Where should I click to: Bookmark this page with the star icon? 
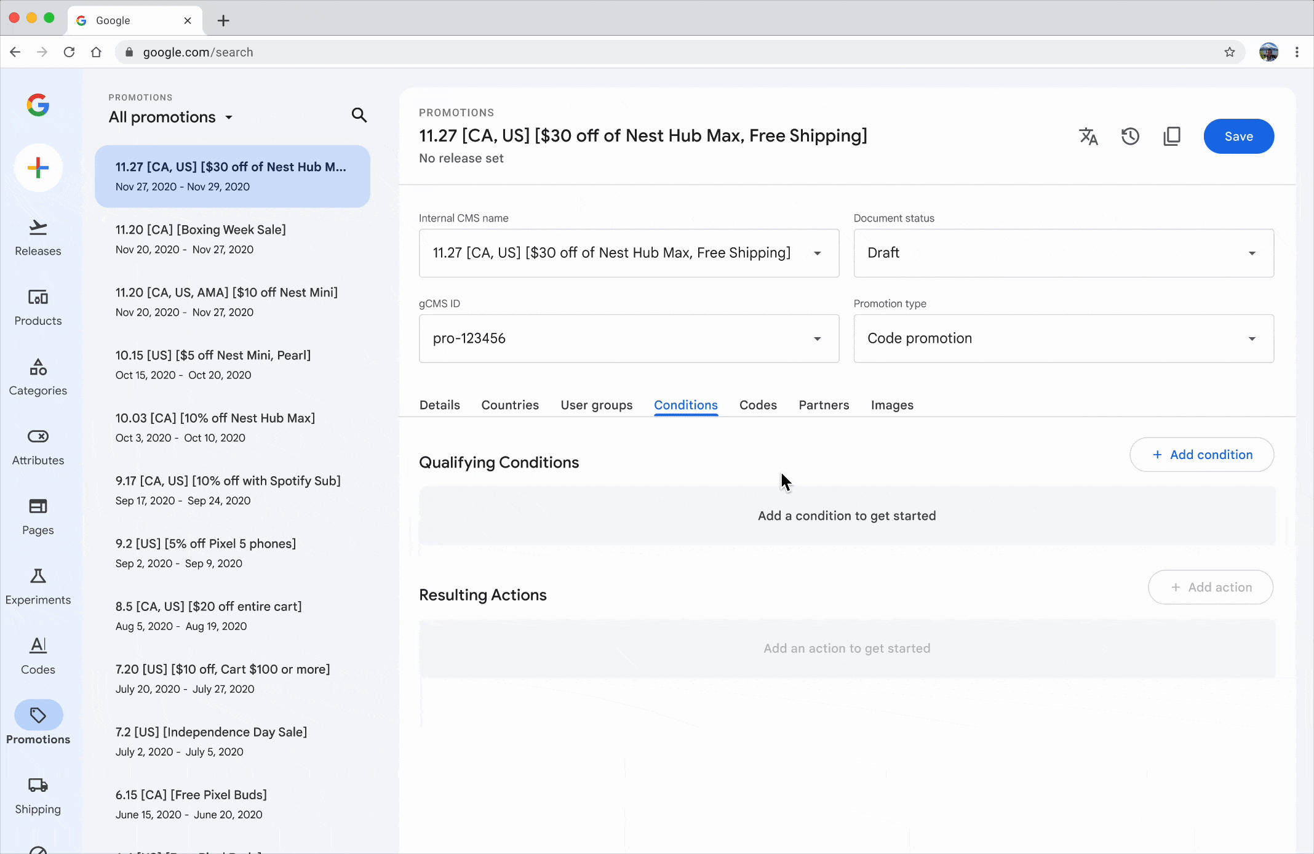coord(1230,52)
